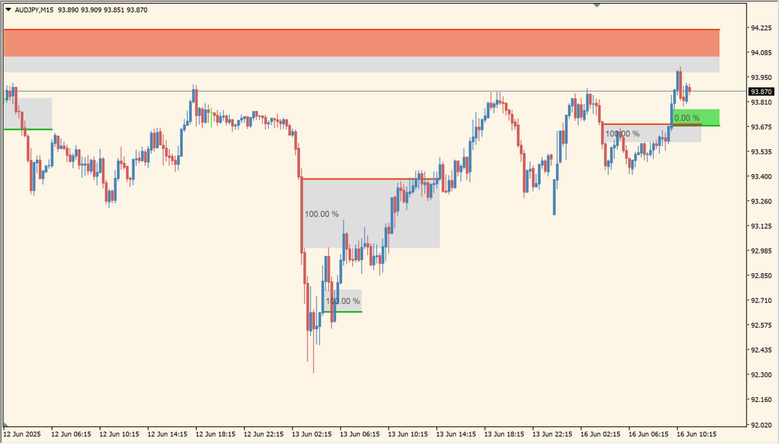Click the chart shift triangle marker at top
The height and width of the screenshot is (444, 779).
(596, 5)
